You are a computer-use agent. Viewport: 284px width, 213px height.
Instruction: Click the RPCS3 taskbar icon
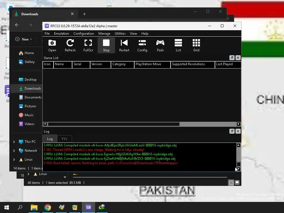(x=88, y=207)
